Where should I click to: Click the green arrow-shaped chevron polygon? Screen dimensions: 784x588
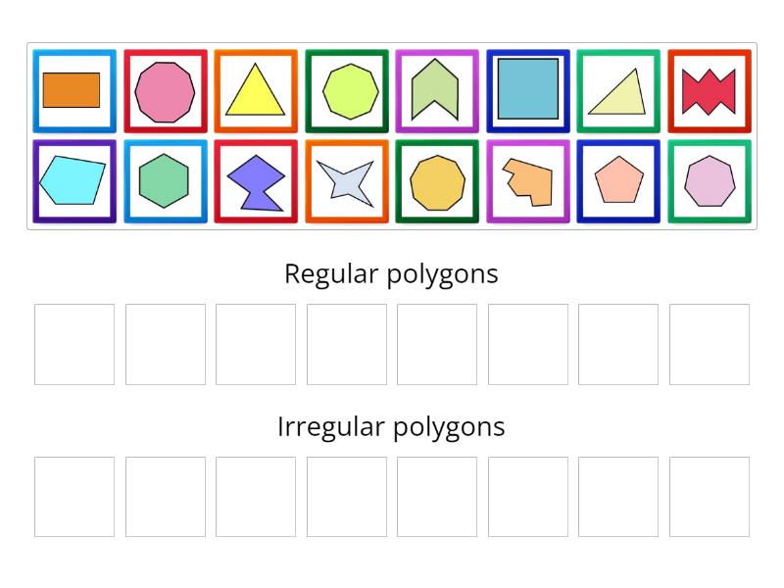[437, 89]
